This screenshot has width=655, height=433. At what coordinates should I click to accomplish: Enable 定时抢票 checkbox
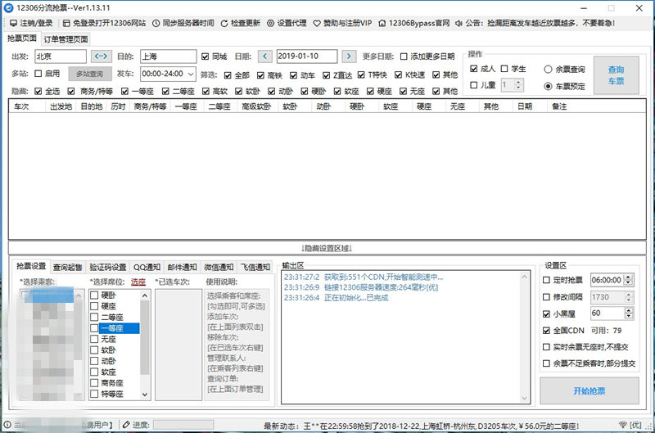(x=546, y=280)
